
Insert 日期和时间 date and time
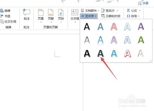tap(111, 16)
